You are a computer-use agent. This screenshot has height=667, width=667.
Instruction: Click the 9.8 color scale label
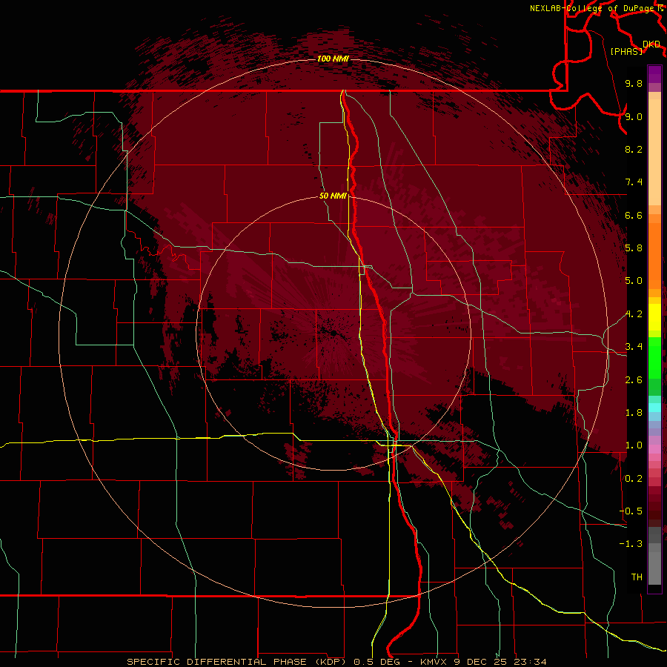coord(634,83)
